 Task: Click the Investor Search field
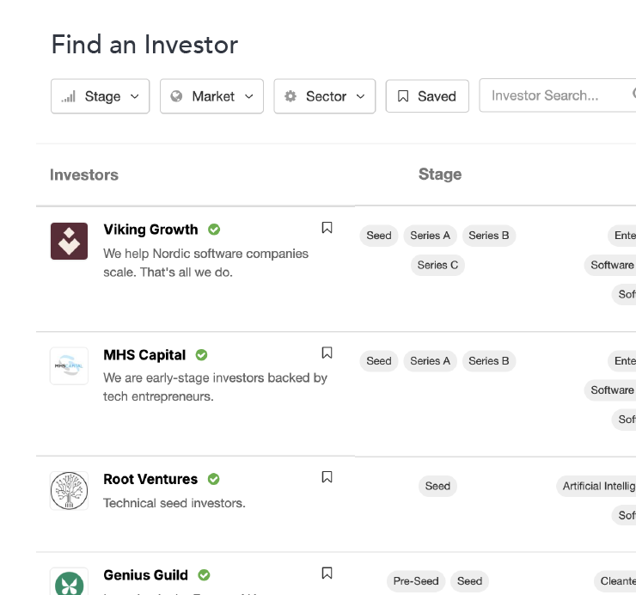(557, 95)
